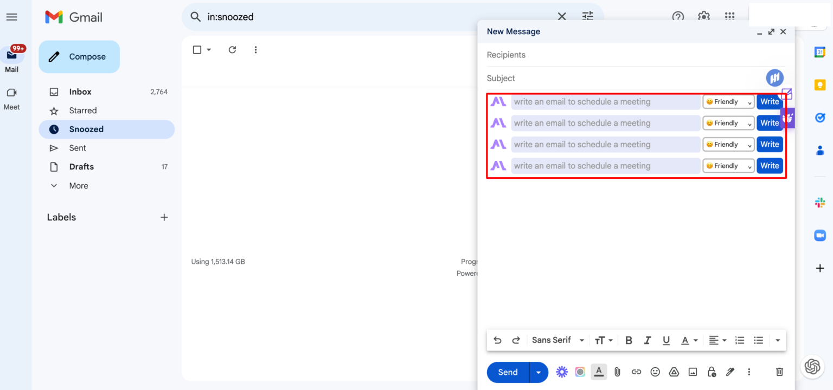Screen dimensions: 833x390
Task: Click the attach files paperclip icon
Action: [x=617, y=372]
